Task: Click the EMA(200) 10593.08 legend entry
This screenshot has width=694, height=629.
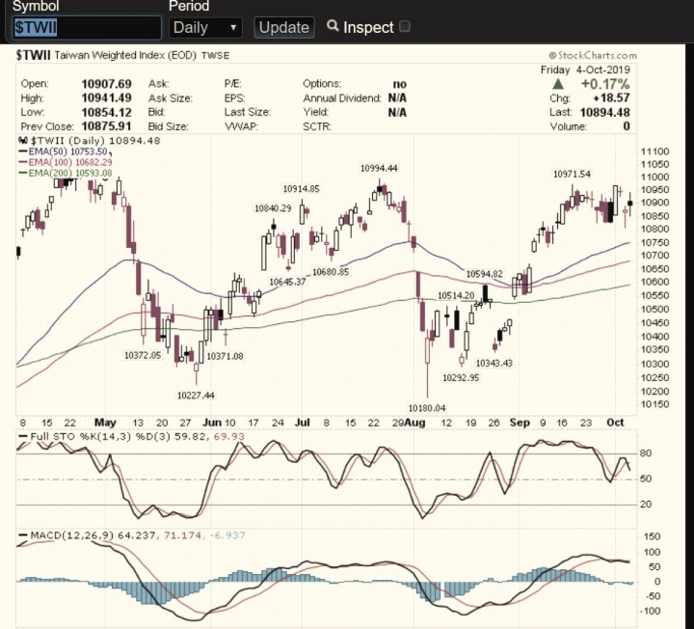Action: 66,173
